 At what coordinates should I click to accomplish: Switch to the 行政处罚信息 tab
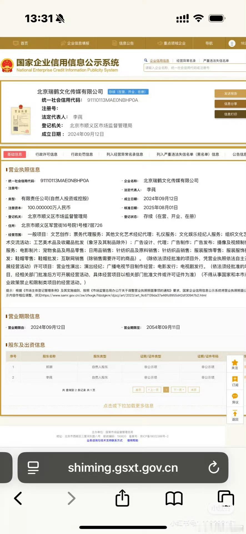(82, 154)
